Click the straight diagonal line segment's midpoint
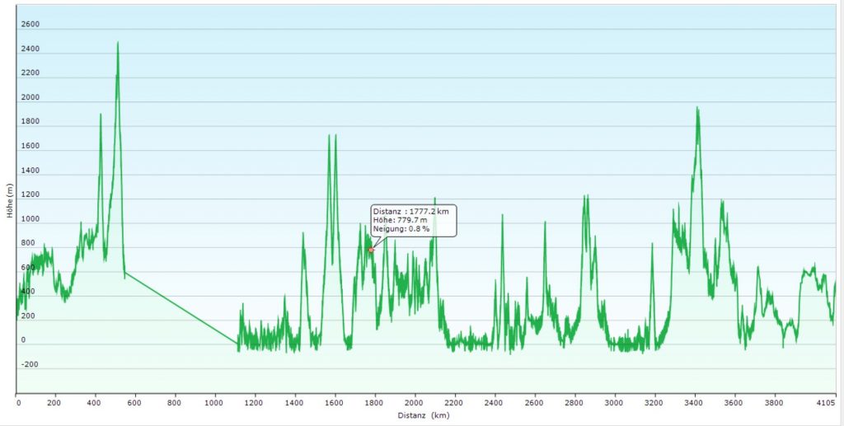 click(x=181, y=307)
